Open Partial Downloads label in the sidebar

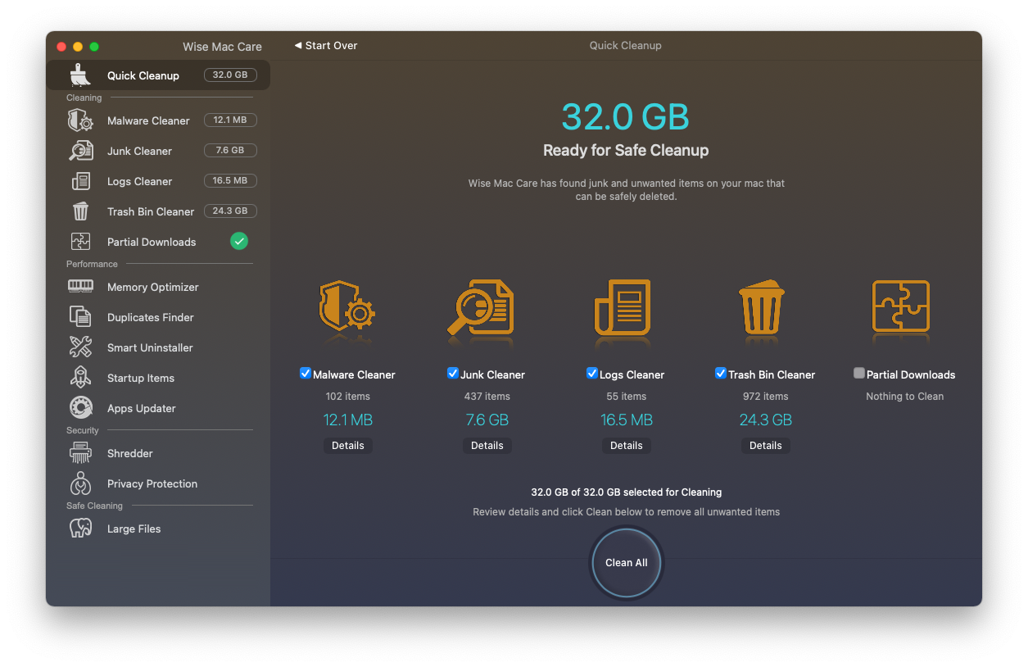click(x=152, y=242)
